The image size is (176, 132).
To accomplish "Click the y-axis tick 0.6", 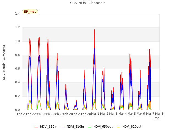I will 17,68.
